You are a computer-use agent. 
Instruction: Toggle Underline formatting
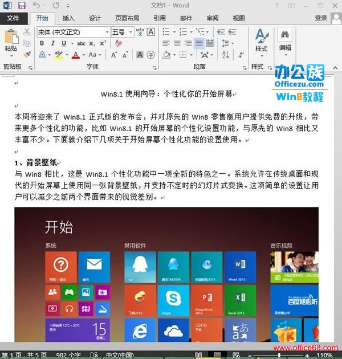(64, 43)
